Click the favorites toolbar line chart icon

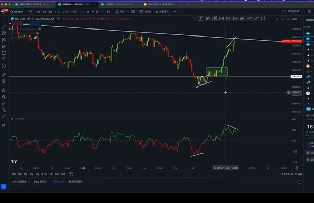point(249,19)
